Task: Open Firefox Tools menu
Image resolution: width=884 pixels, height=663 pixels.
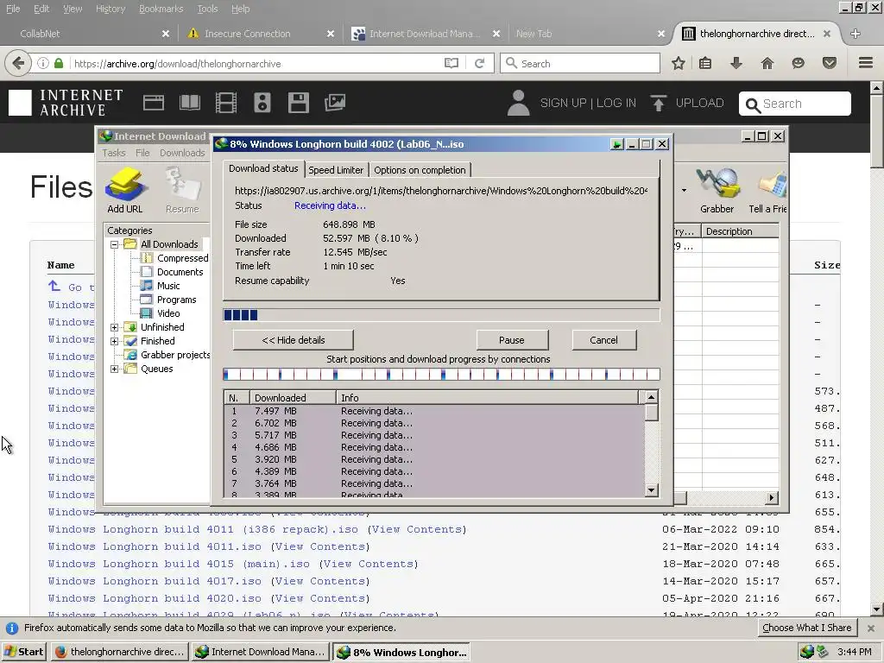Action: click(x=207, y=9)
